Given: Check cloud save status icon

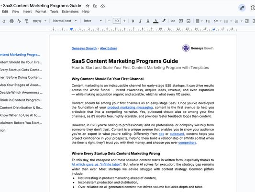Looking at the screenshot, I should coord(102,6).
